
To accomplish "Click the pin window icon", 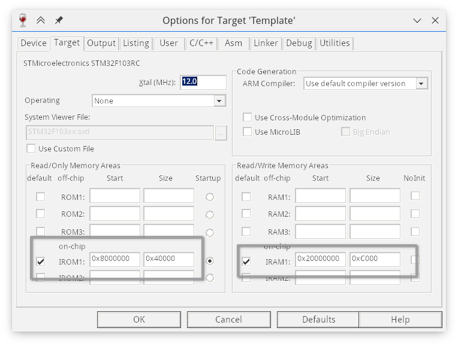I will (59, 20).
